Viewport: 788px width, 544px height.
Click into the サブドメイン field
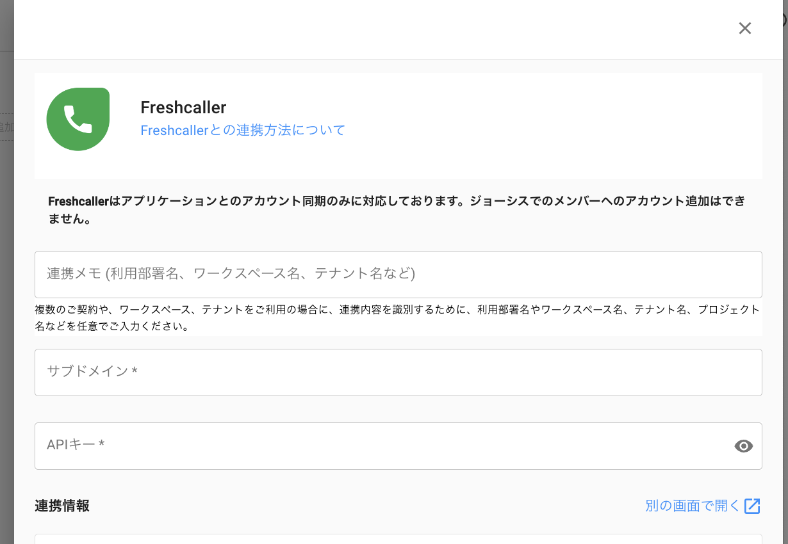pos(397,372)
